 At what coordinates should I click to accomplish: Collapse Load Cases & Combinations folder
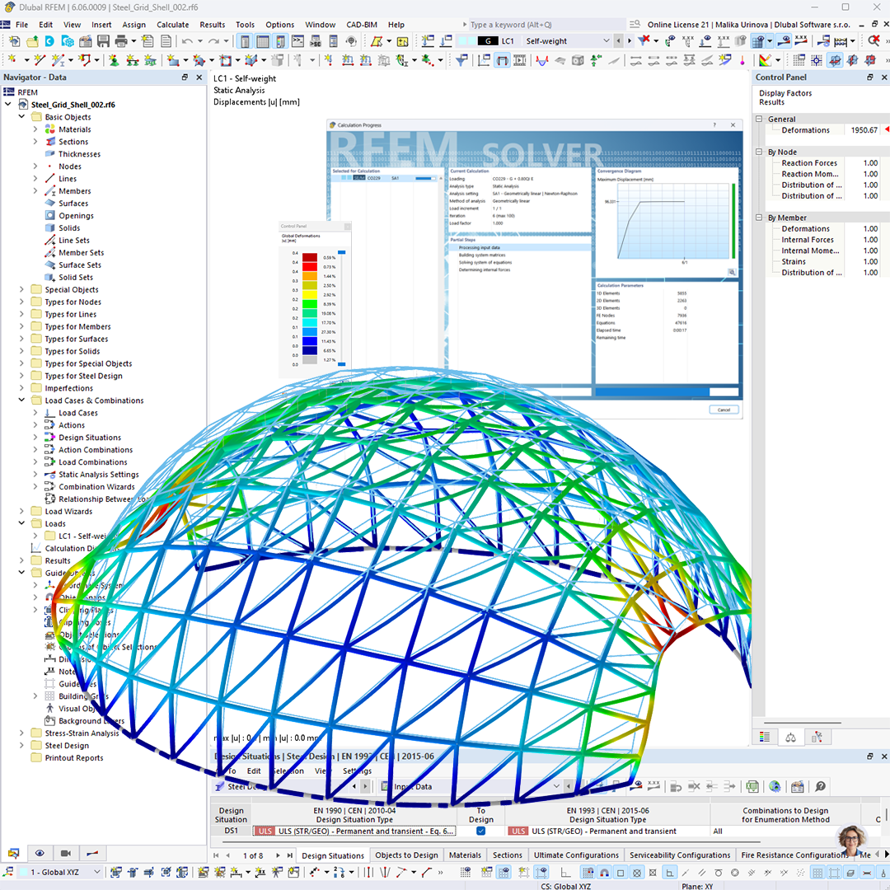tap(21, 400)
